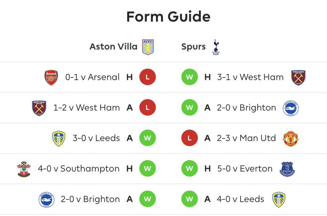Open the Arsenal crest in Villa's form
Image resolution: width=327 pixels, height=216 pixels.
pos(51,78)
